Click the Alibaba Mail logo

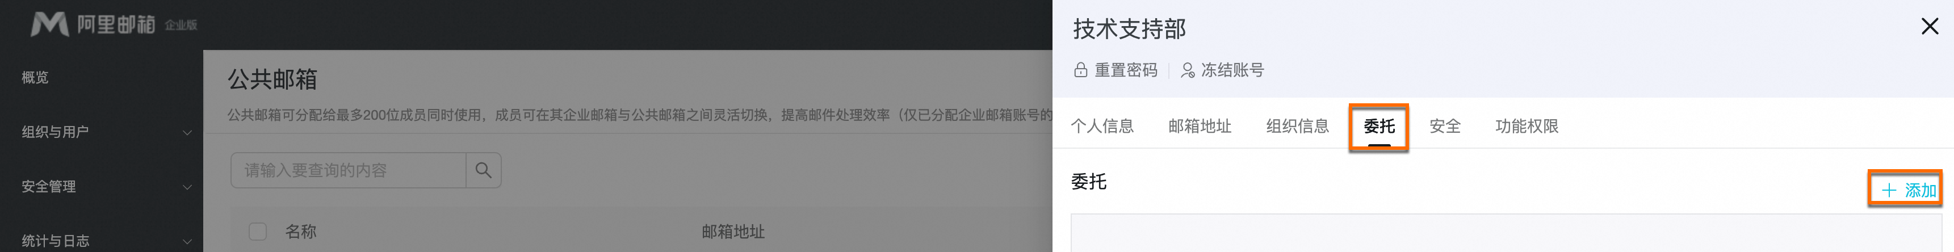point(114,24)
